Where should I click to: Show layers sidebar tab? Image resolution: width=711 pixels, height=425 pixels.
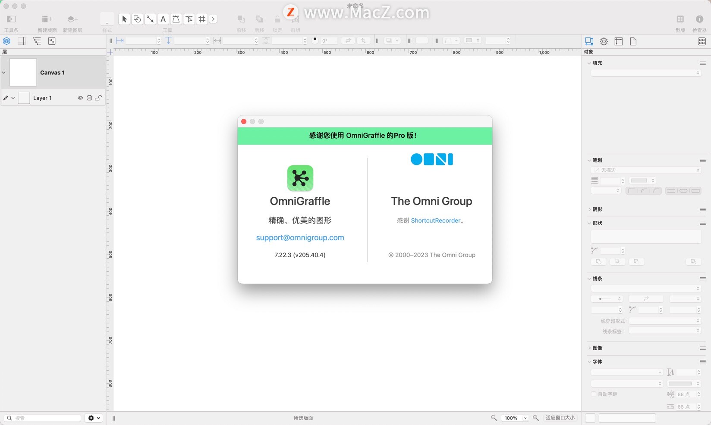coord(6,41)
